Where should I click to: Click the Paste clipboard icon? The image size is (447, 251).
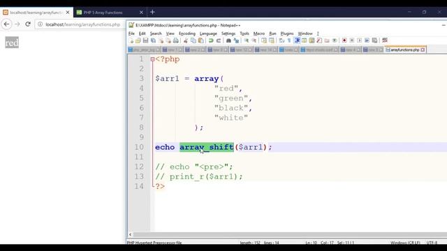coord(200,40)
